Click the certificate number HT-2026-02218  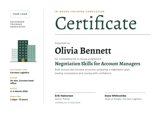pyautogui.click(x=74, y=103)
